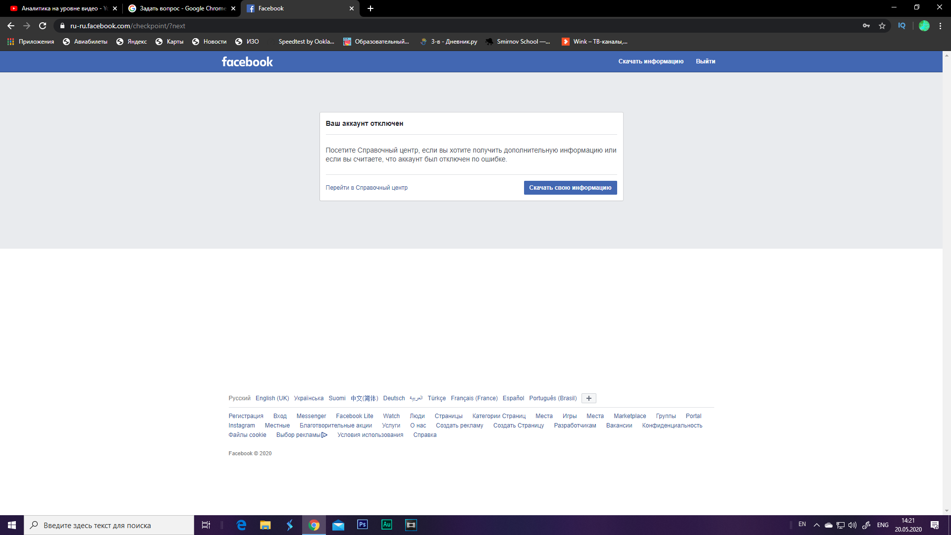Open the Конфиденциальность footer link
Image resolution: width=951 pixels, height=535 pixels.
pyautogui.click(x=672, y=426)
